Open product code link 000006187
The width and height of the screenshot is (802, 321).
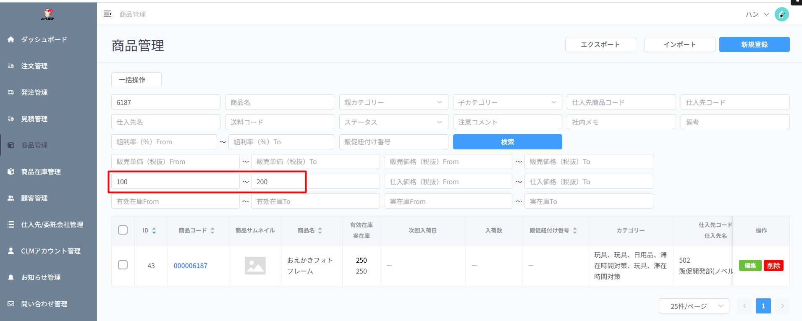coord(191,266)
